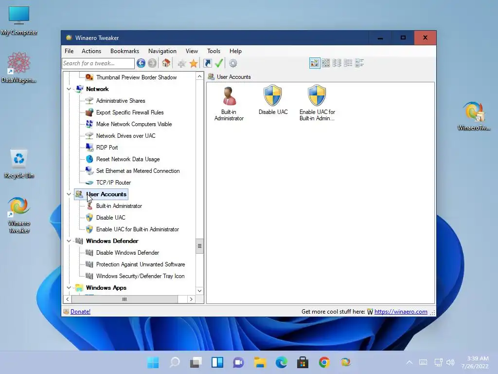This screenshot has height=374, width=498.
Task: Open the Tools menu
Action: point(213,51)
